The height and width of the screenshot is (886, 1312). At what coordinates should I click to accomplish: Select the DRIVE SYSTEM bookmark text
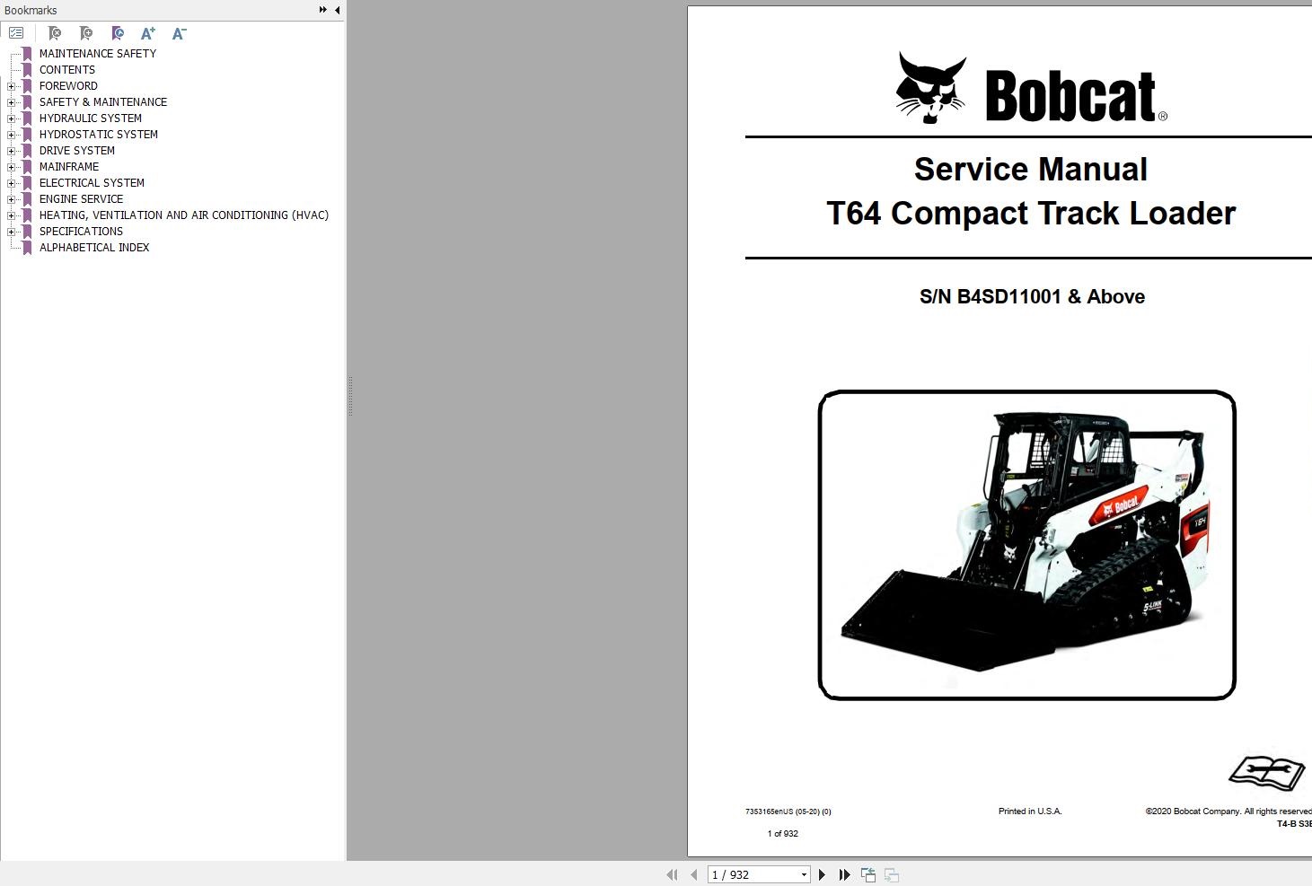[76, 151]
